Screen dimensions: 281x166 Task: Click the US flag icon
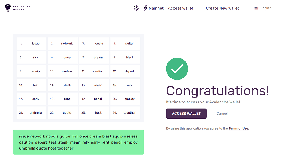point(256,8)
